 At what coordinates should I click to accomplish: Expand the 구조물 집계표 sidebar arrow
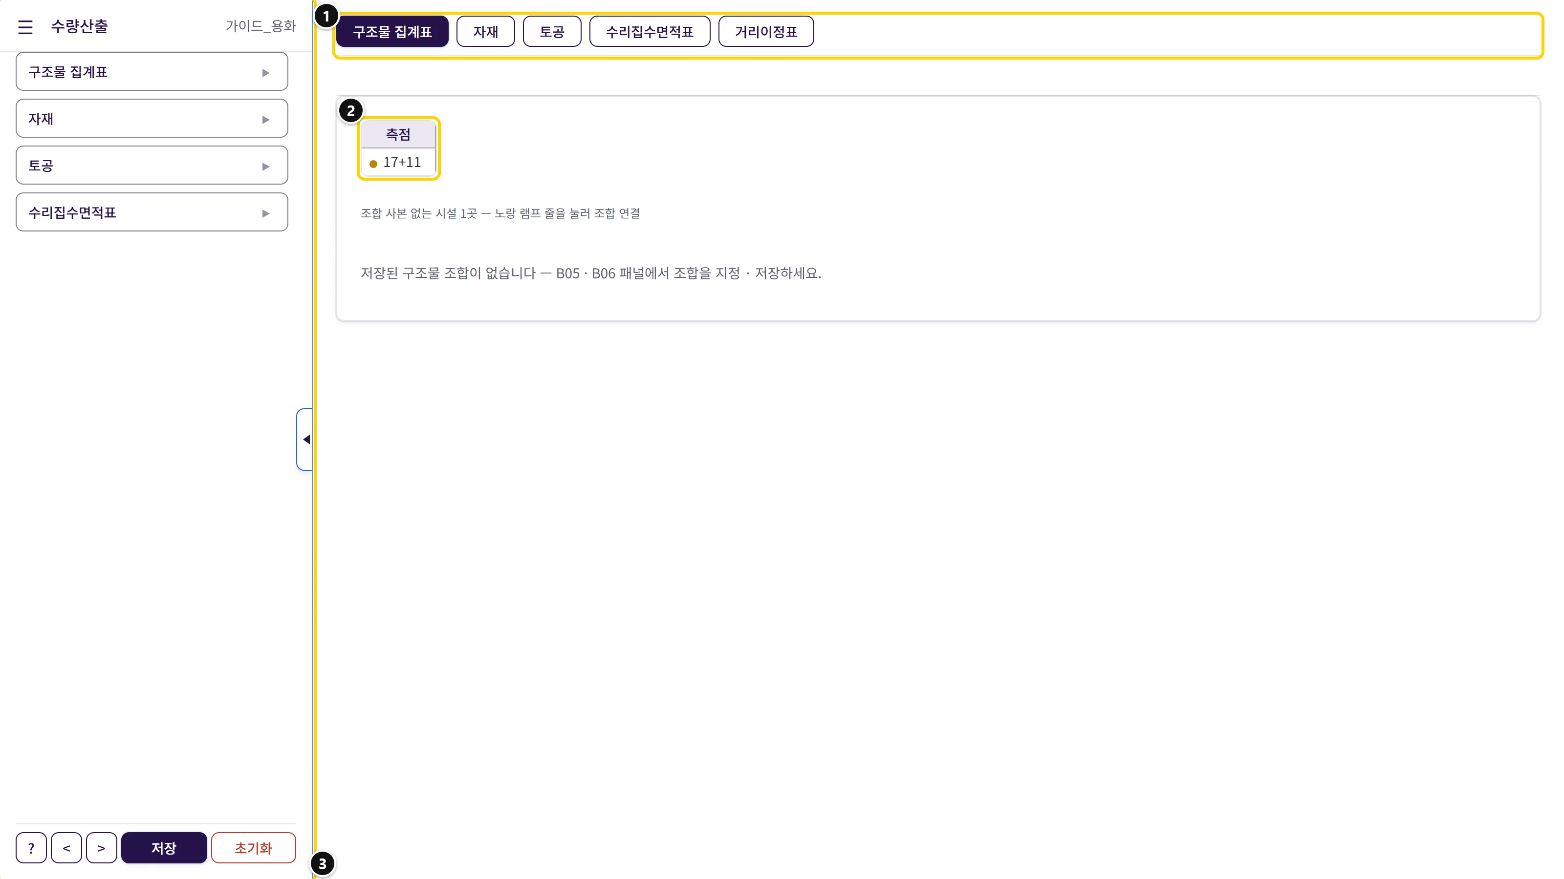click(x=265, y=73)
